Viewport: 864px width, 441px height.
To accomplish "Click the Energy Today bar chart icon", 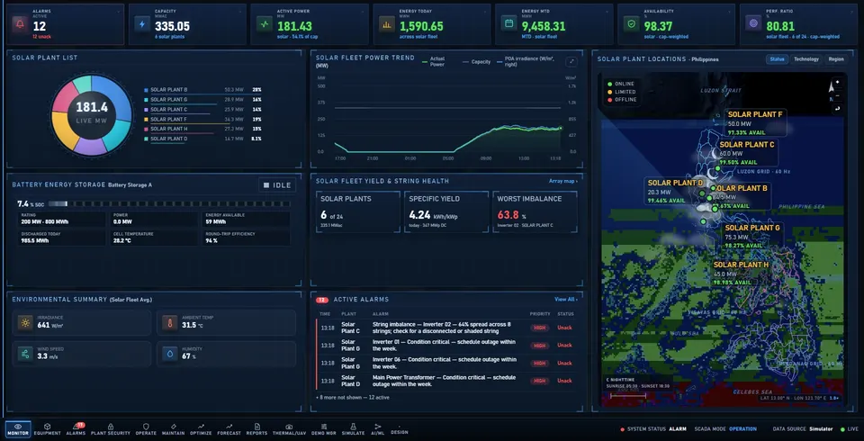I will (x=387, y=24).
